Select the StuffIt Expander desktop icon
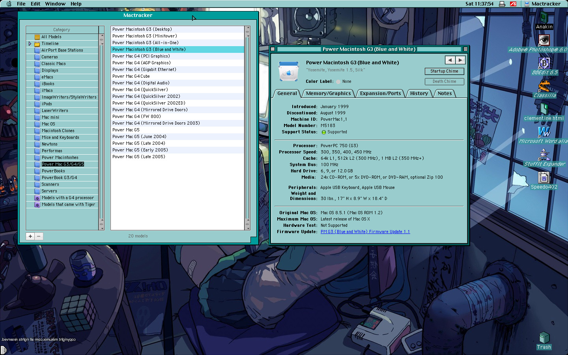 (x=544, y=155)
